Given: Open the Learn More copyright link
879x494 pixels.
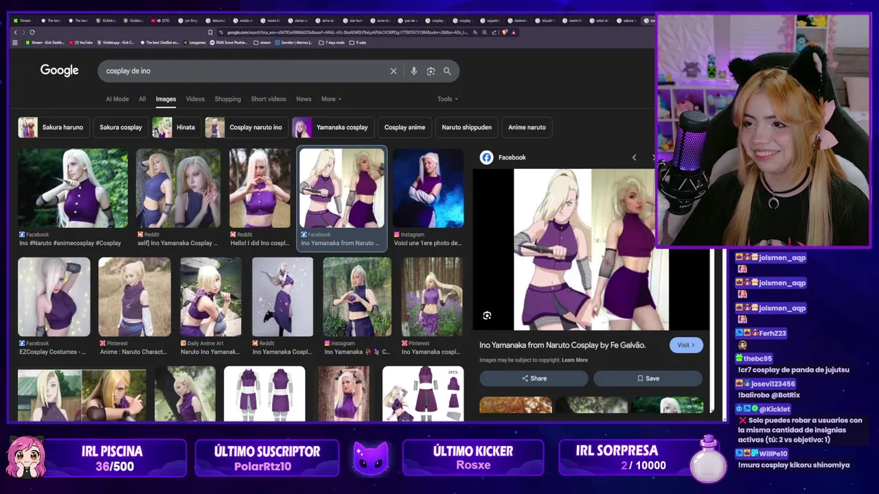Looking at the screenshot, I should click(x=575, y=360).
